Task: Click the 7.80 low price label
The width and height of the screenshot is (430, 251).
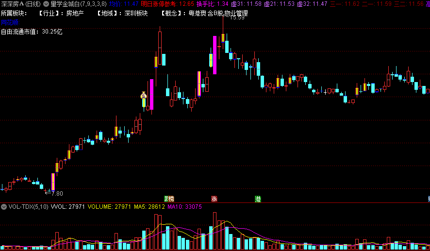Action: point(57,193)
